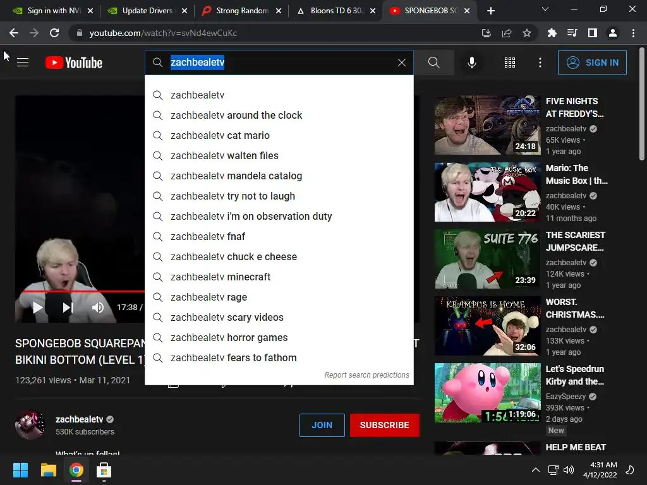The image size is (647, 485).
Task: Go to YouTube home via logo
Action: tap(74, 63)
